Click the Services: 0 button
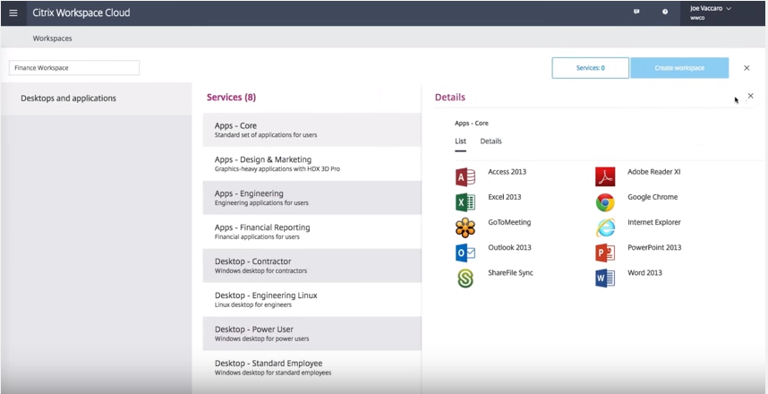Screen dimensions: 768x394 (590, 68)
